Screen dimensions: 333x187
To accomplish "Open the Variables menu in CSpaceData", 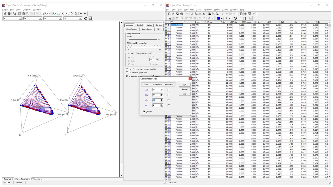I will (208, 10).
